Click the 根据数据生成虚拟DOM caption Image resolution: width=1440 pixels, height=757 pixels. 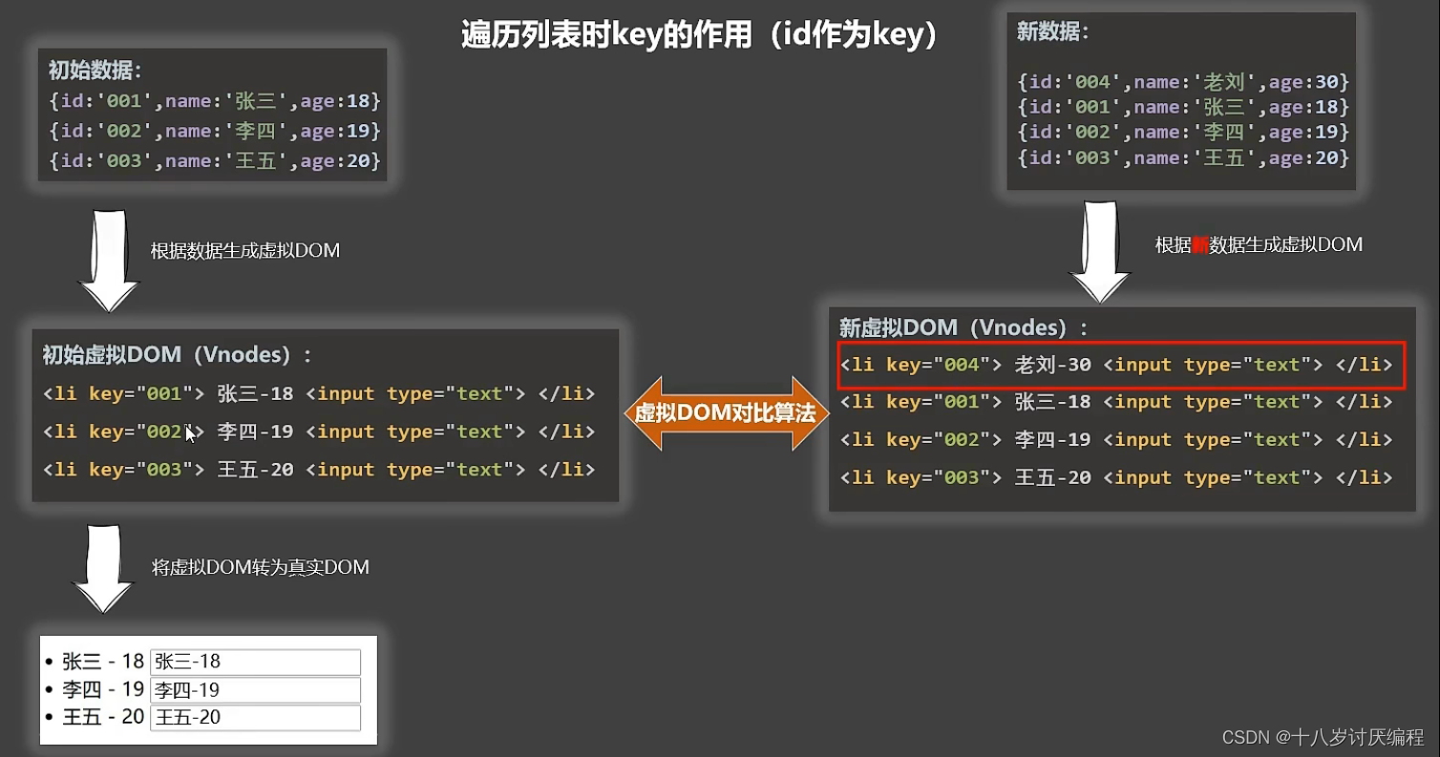(245, 251)
